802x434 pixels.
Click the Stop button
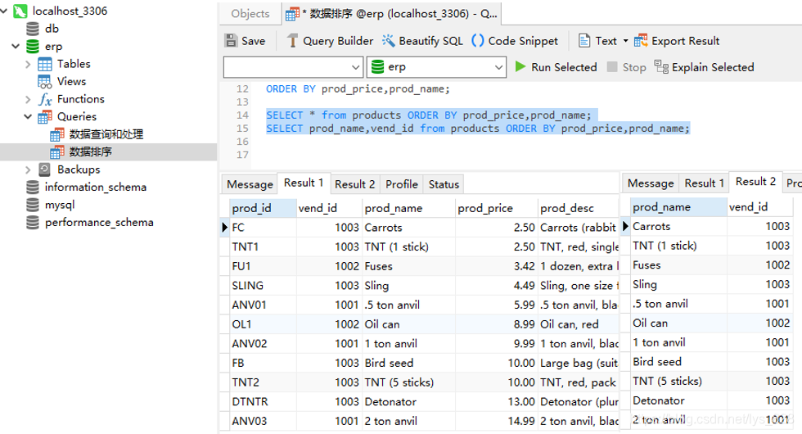pos(627,67)
